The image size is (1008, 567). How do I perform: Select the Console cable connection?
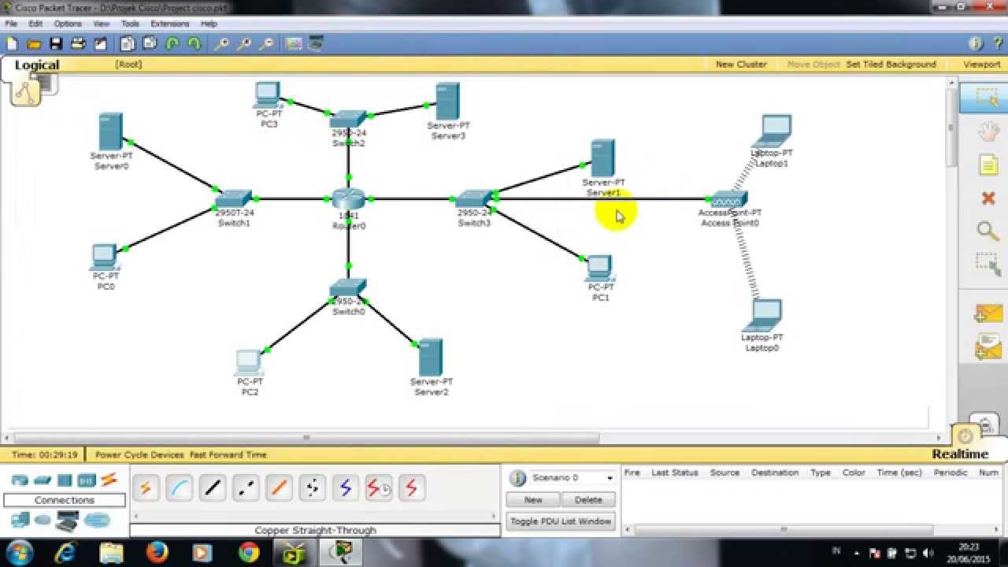(180, 488)
